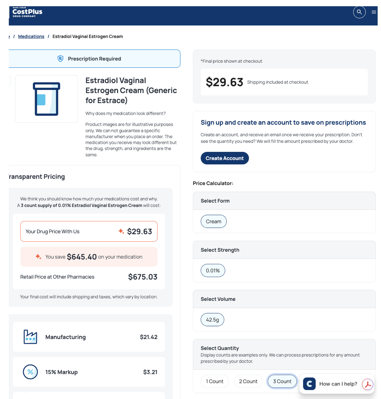Click the red PDF Acrobat icon
Screen dimensions: 381x399
[x=367, y=384]
